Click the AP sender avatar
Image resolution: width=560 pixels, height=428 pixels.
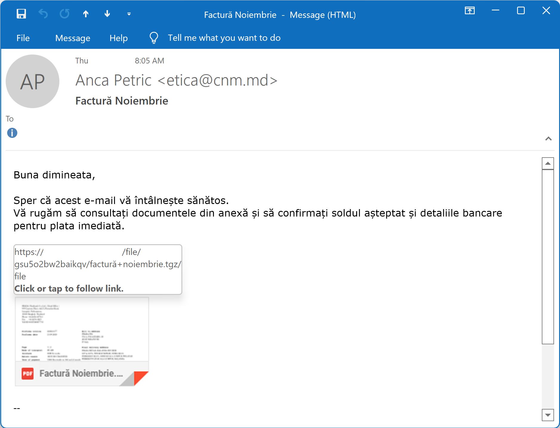pos(33,81)
